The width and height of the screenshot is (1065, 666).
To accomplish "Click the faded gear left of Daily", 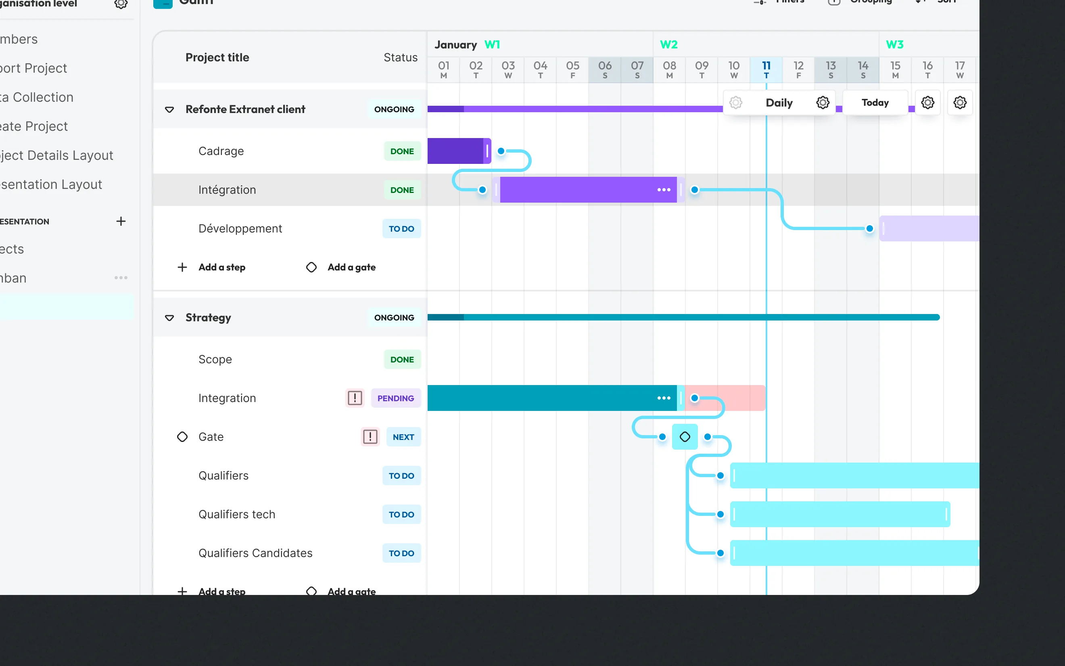I will pos(736,103).
